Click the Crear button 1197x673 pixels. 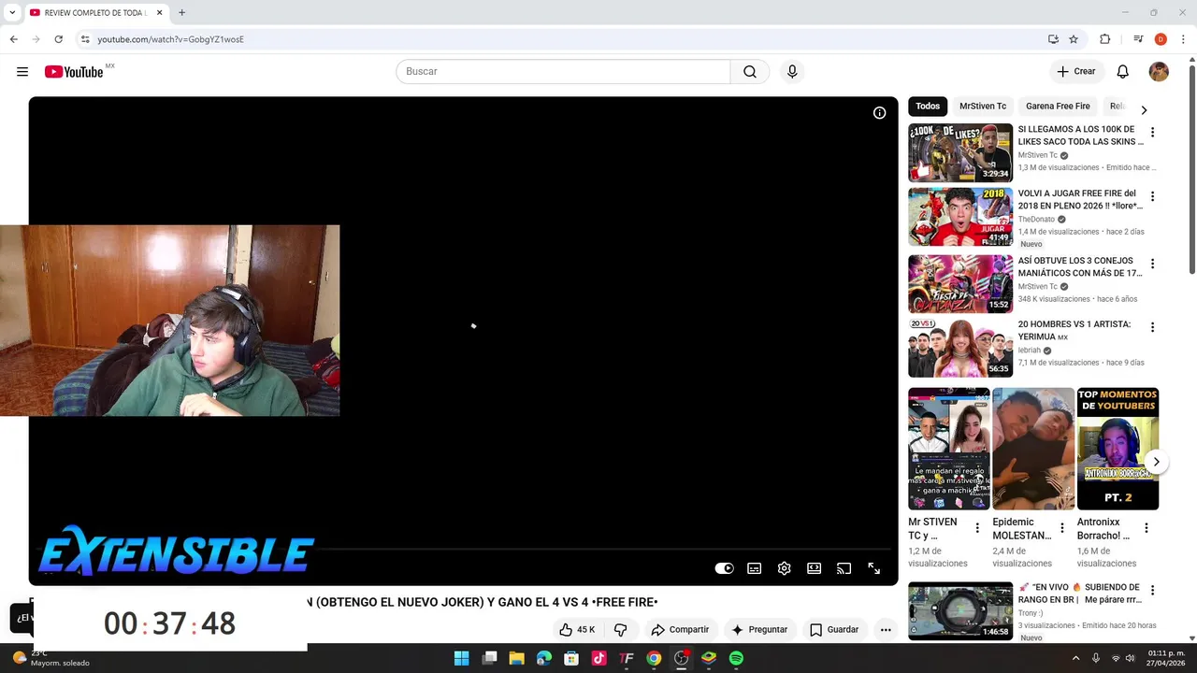[1076, 72]
